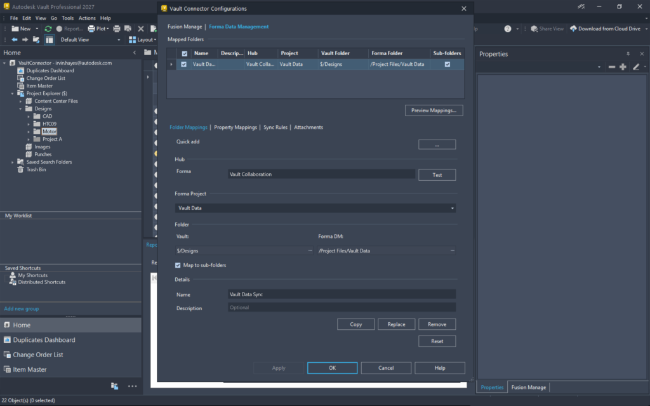Browse the Forma DM folder path button
This screenshot has height=406, width=650.
[x=452, y=251]
